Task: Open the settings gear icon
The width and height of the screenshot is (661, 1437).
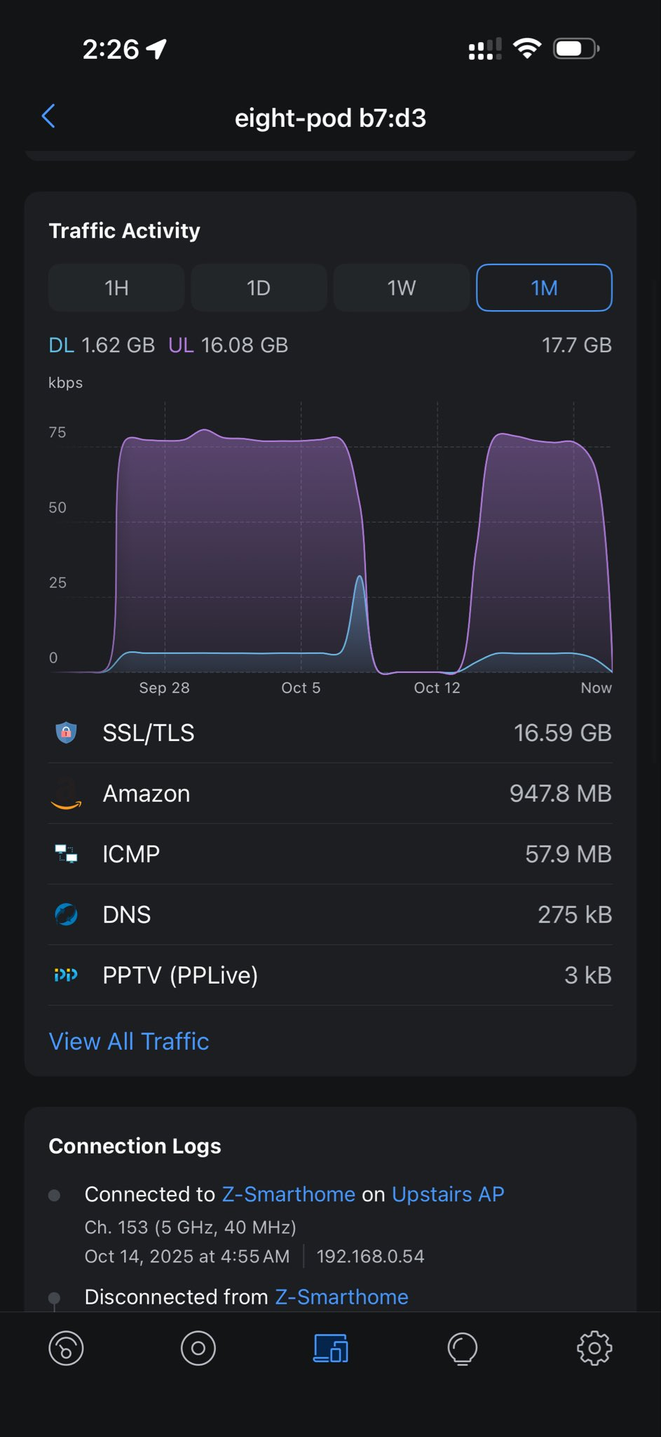Action: pos(594,1348)
